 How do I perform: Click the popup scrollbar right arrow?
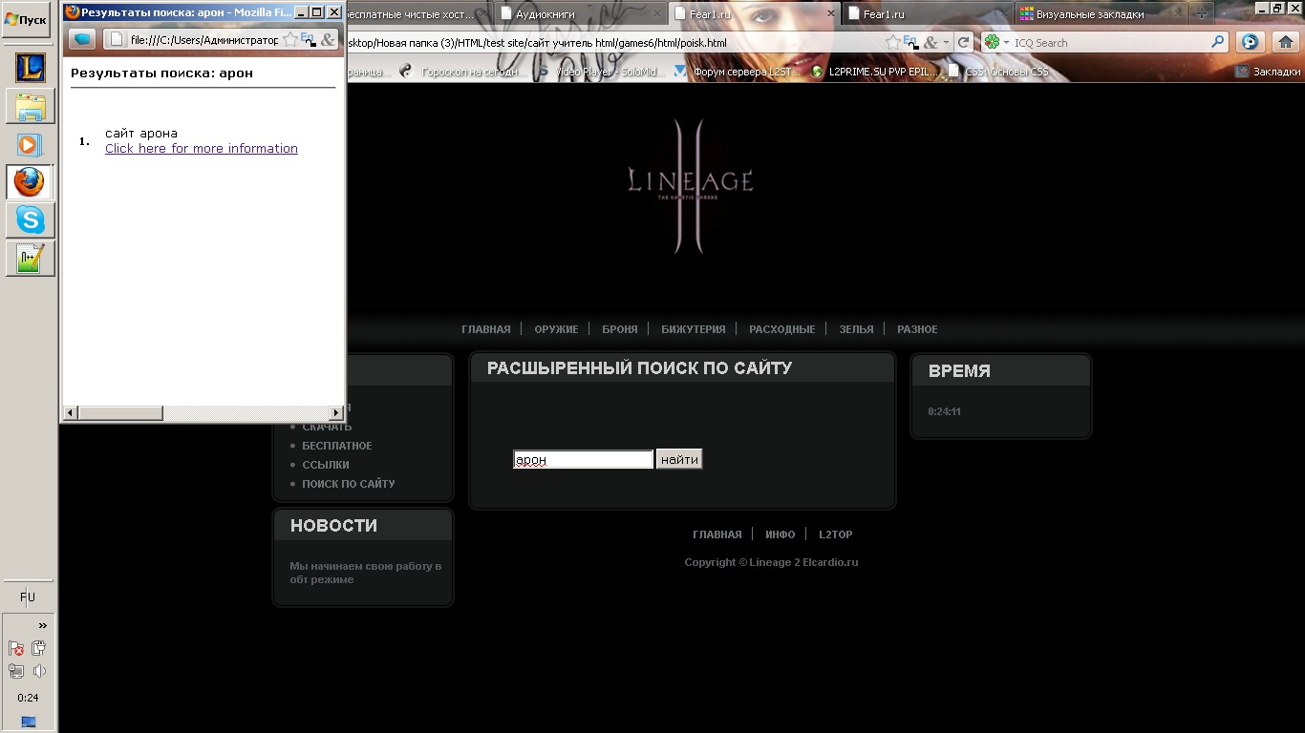[336, 412]
